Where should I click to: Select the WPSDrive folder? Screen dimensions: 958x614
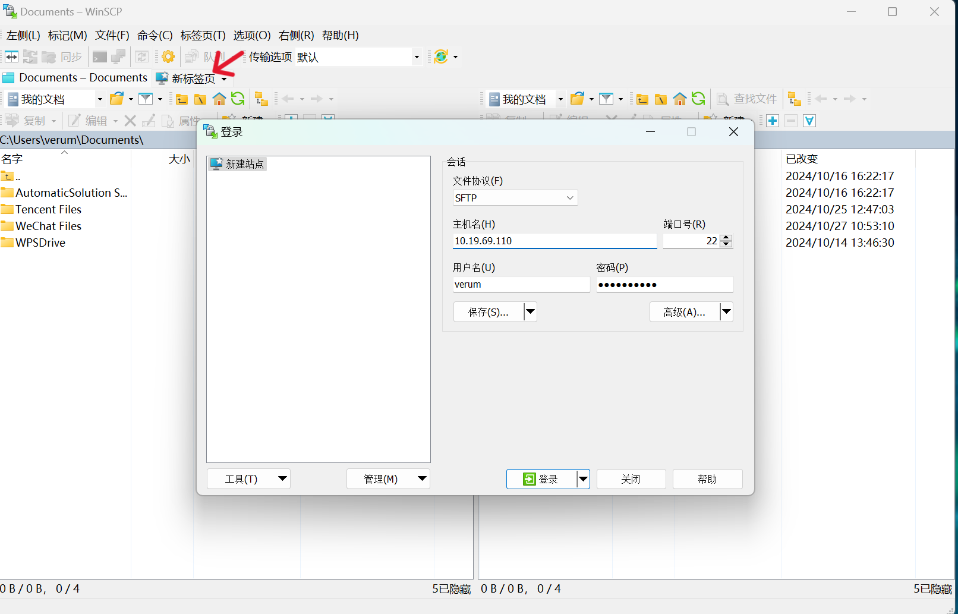click(33, 243)
